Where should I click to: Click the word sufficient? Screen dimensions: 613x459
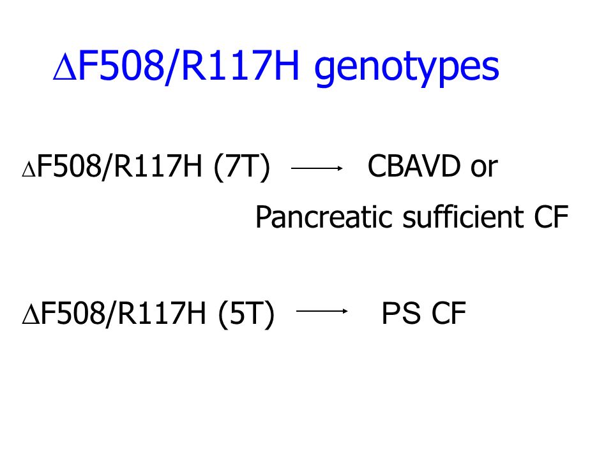(462, 217)
